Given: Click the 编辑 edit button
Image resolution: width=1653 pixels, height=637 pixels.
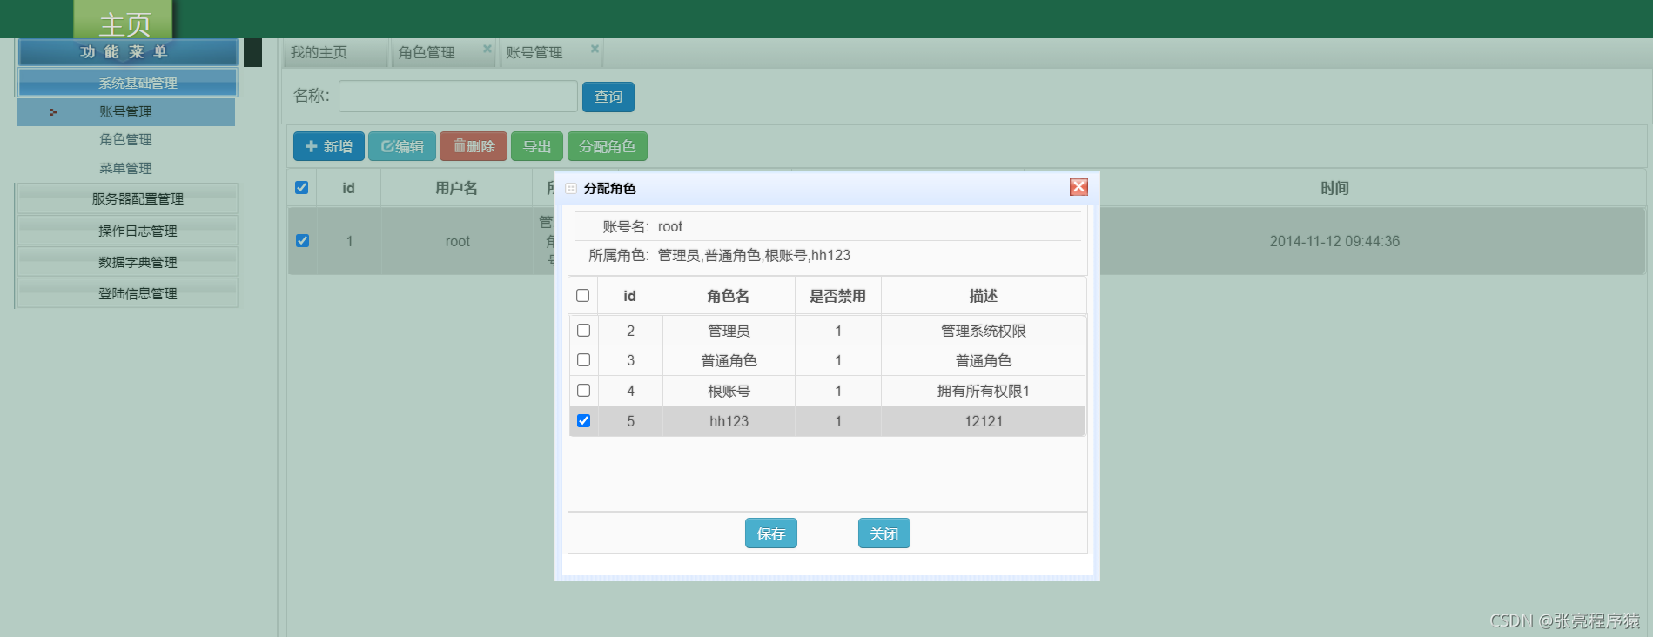Looking at the screenshot, I should tap(402, 146).
